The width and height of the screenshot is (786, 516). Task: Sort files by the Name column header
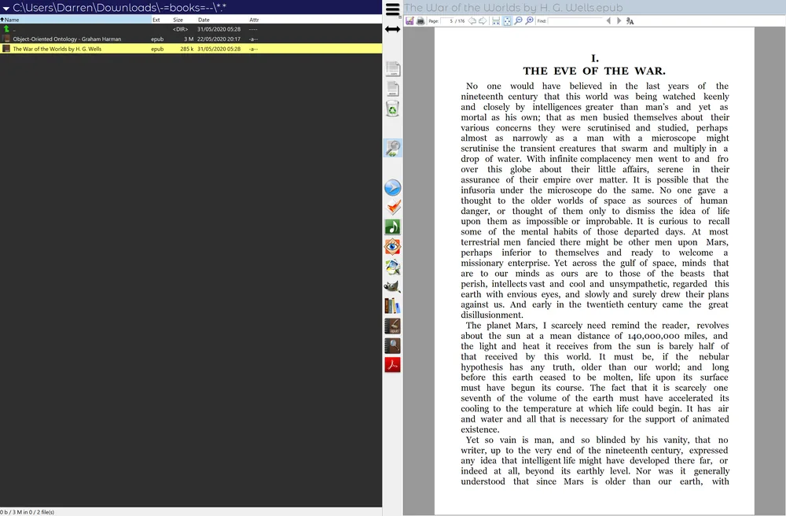[75, 20]
